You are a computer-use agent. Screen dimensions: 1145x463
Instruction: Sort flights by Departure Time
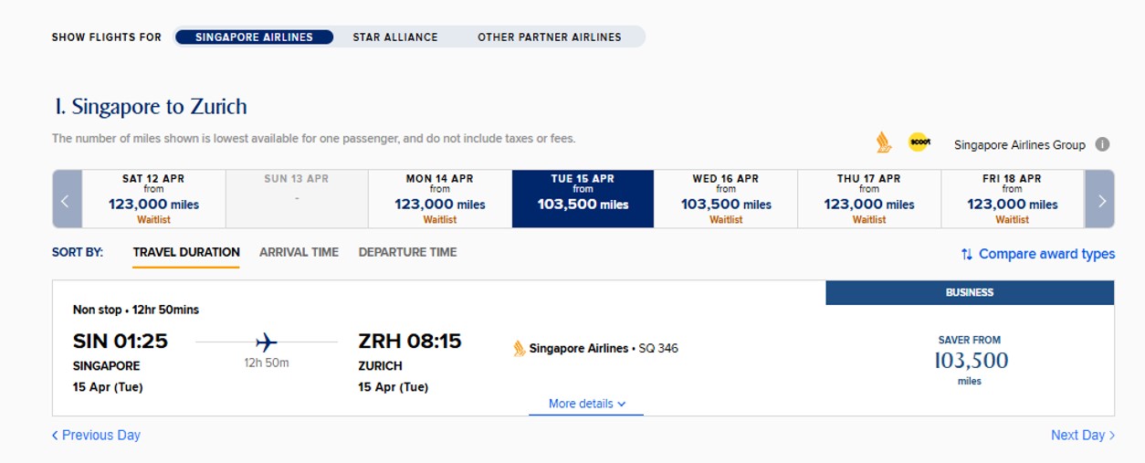click(x=407, y=252)
